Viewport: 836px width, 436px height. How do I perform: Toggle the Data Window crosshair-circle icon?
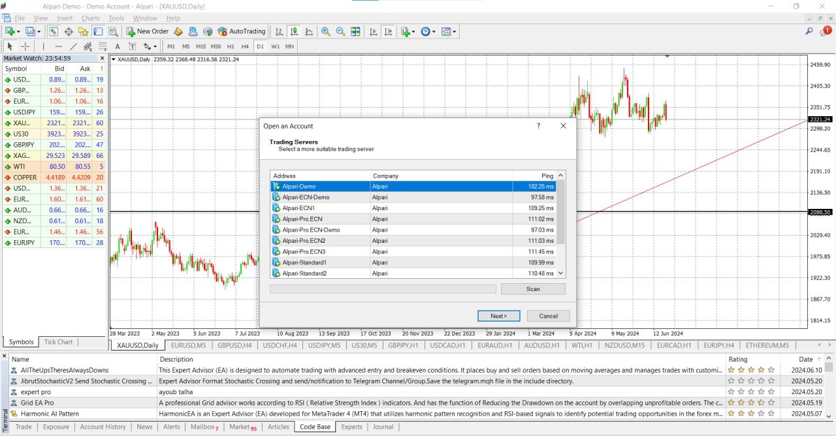(69, 31)
